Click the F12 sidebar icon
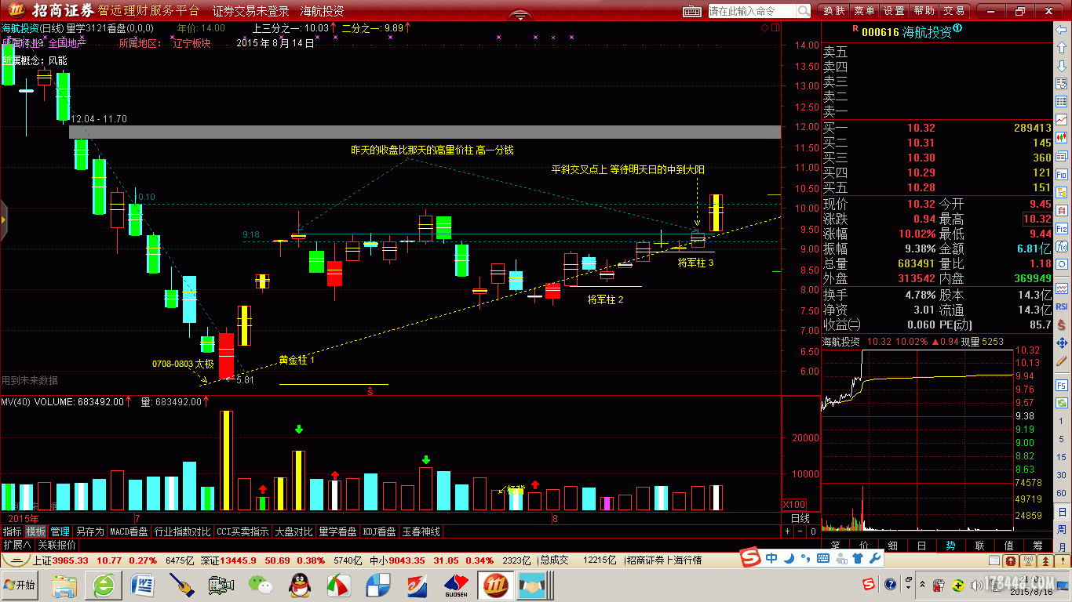This screenshot has width=1072, height=602. (x=1062, y=229)
